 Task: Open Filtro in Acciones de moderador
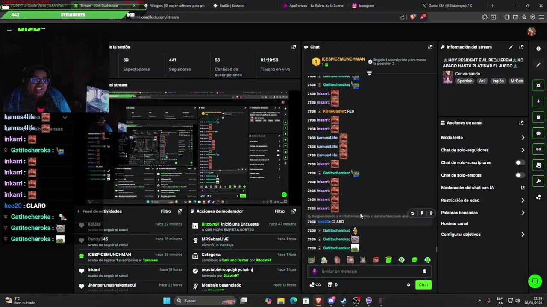[279, 211]
